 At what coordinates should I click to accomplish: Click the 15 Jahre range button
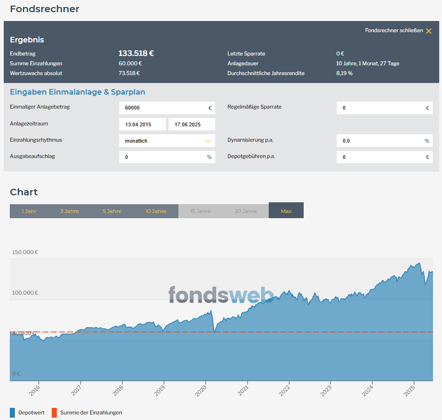click(200, 211)
